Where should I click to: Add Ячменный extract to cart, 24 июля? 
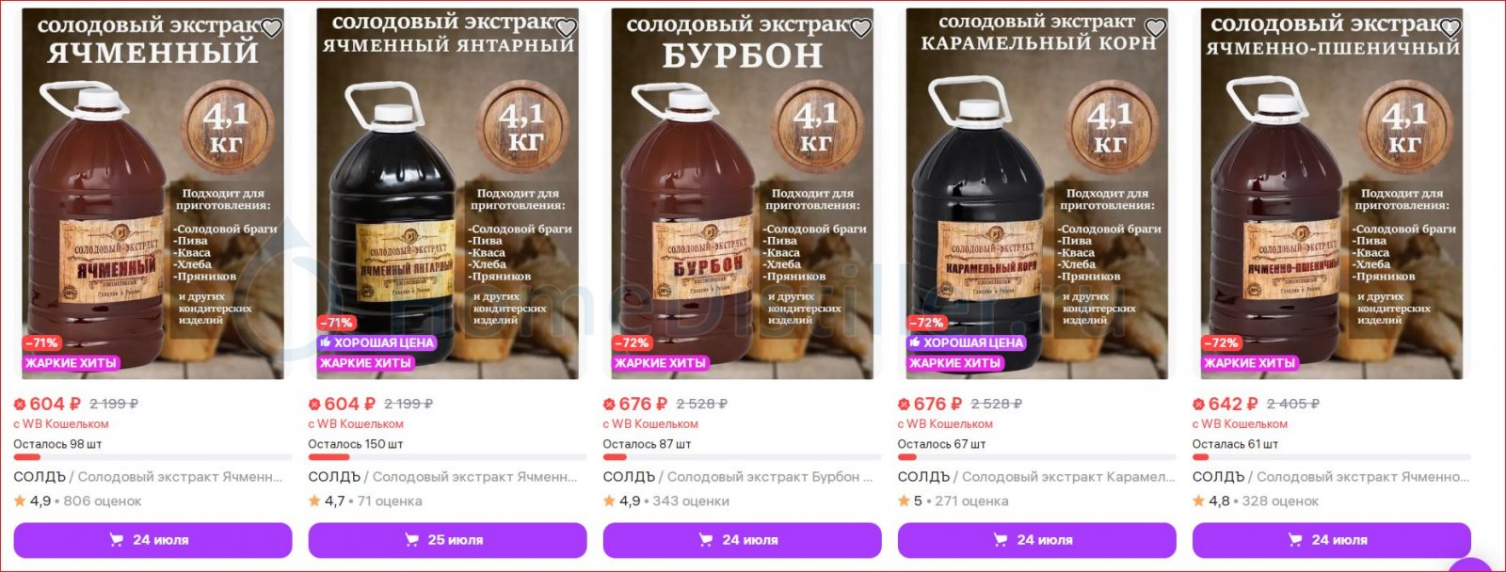pos(152,540)
